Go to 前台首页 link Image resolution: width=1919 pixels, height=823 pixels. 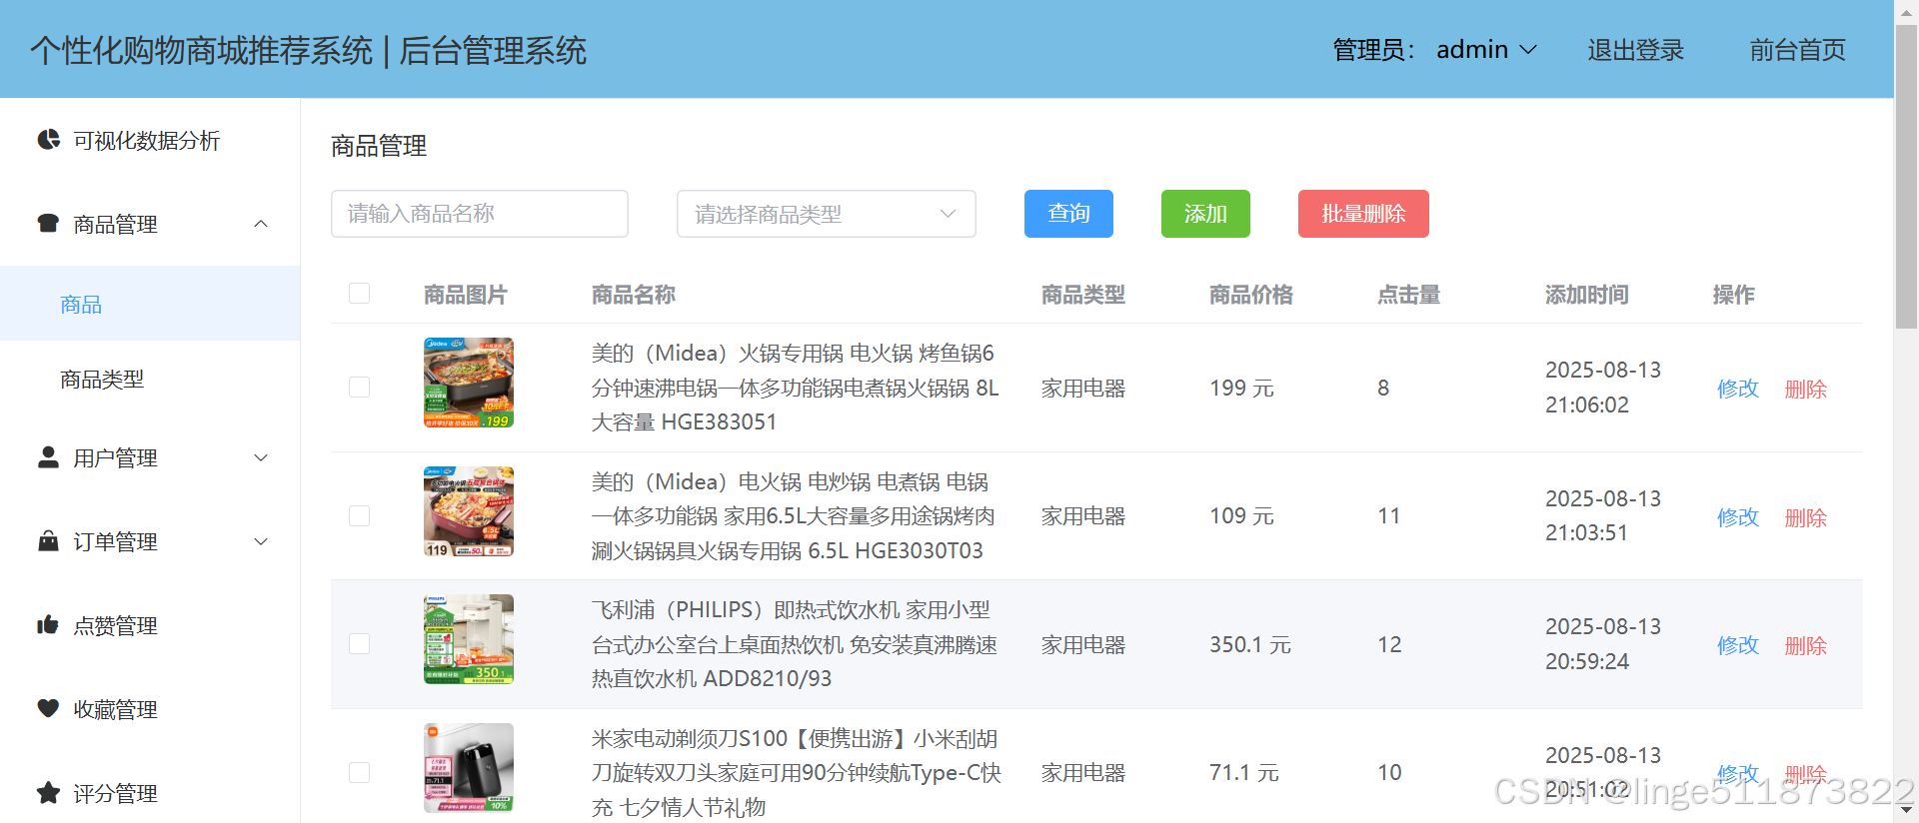[1797, 50]
